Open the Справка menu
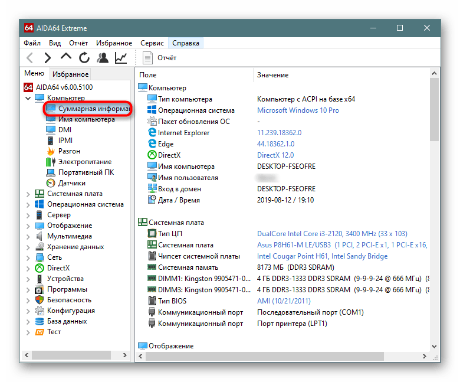 tap(186, 43)
